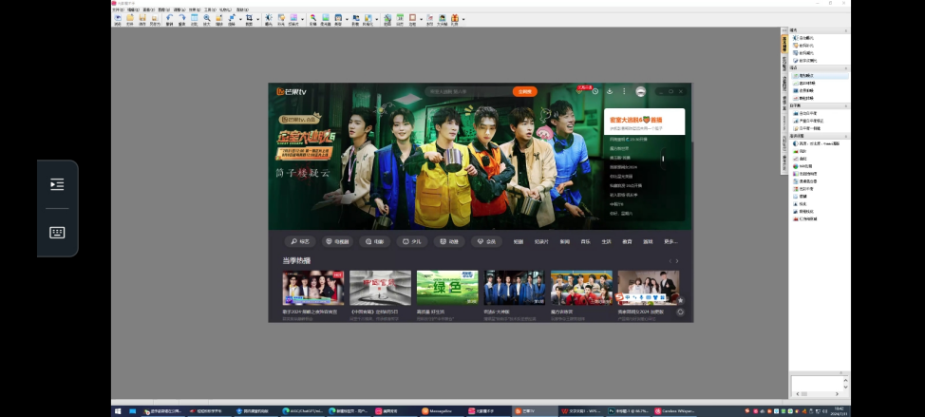Select the Brightness/Contrast/Gamma adjustment item

tap(817, 143)
